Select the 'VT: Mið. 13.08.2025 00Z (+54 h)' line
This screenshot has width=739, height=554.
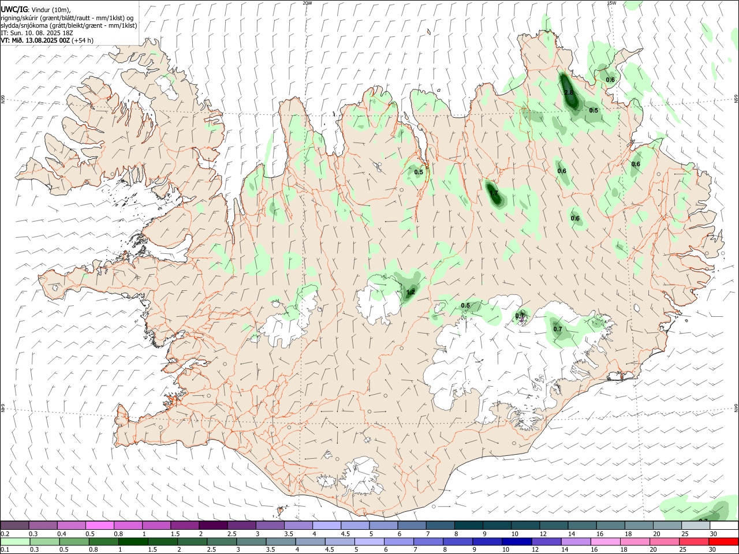click(x=47, y=40)
